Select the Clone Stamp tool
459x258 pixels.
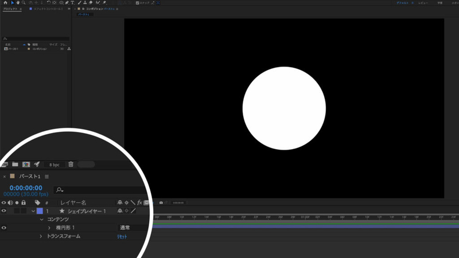(85, 3)
